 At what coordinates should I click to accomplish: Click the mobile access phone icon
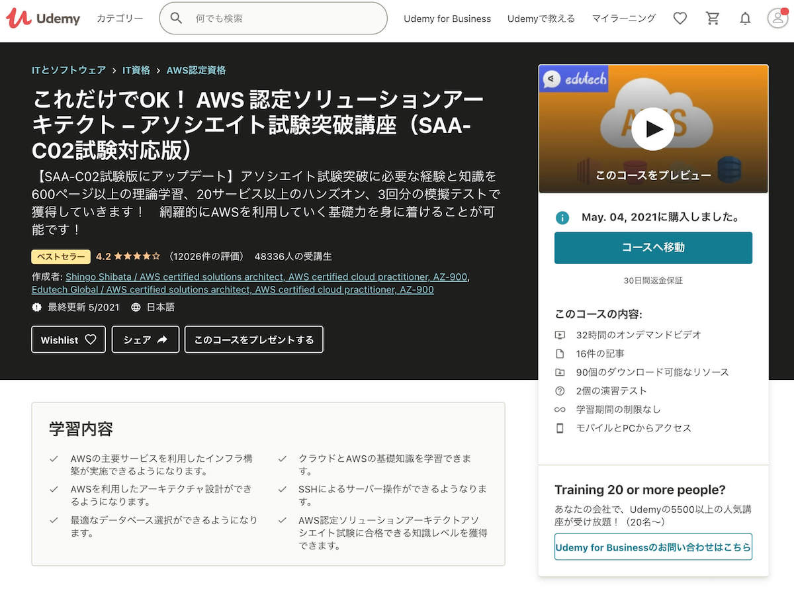(x=560, y=428)
